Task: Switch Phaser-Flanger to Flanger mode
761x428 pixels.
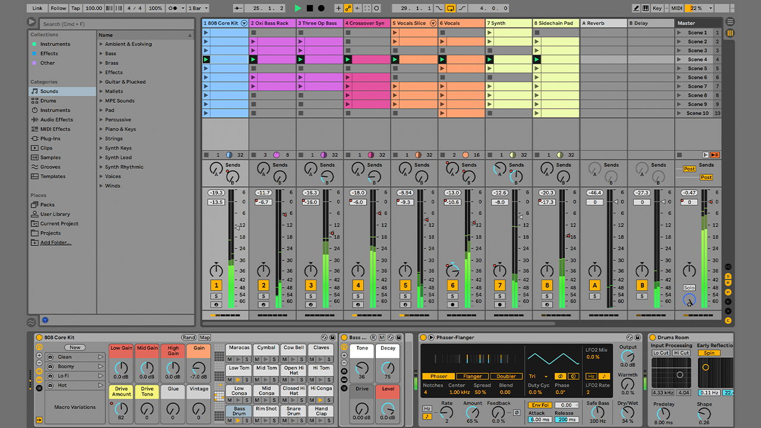Action: point(472,376)
